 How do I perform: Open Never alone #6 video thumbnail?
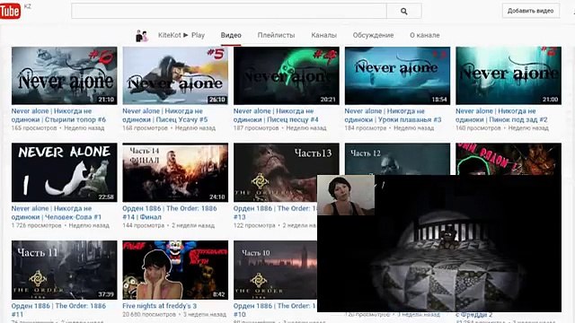point(64,75)
